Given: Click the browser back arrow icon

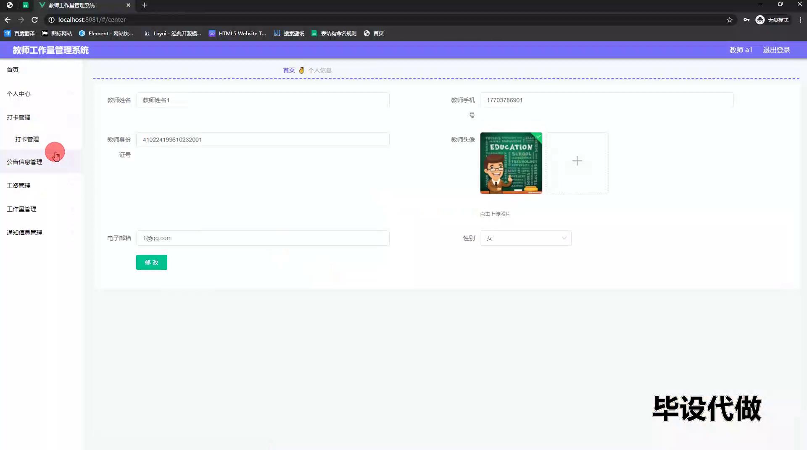Looking at the screenshot, I should coord(8,20).
